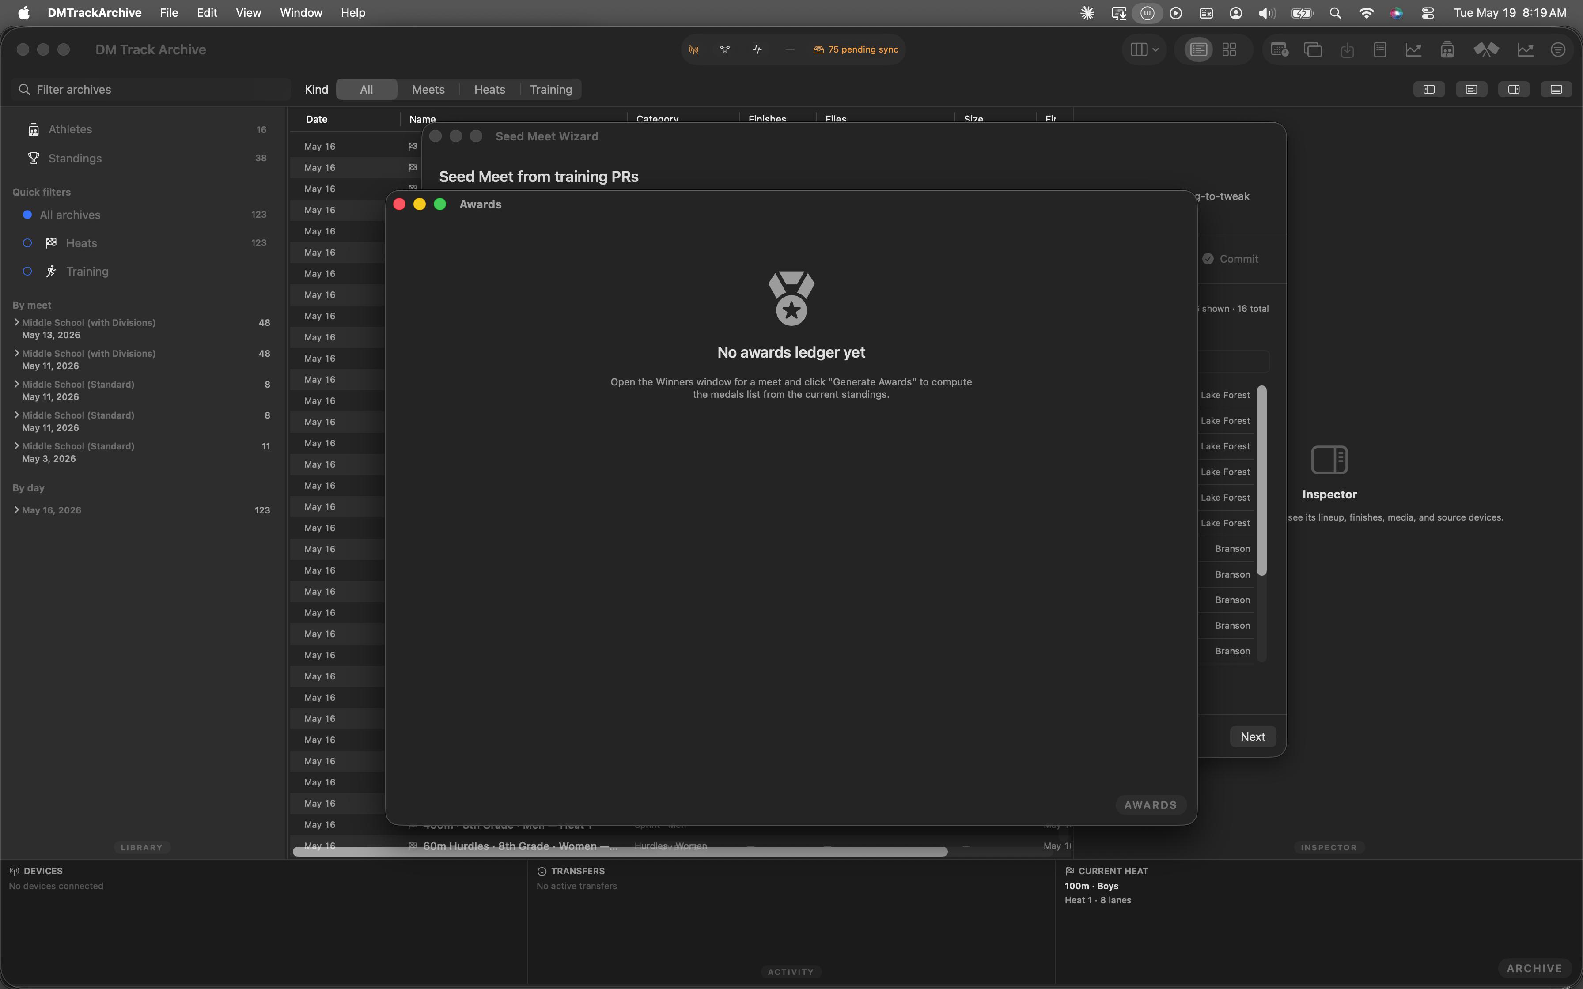The image size is (1583, 989).
Task: Click the Category column header
Action: (657, 119)
